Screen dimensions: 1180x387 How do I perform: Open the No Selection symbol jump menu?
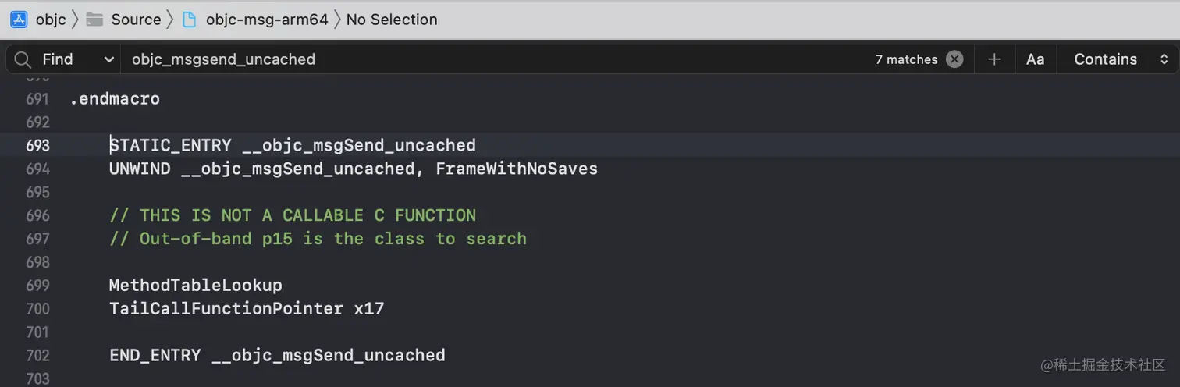pyautogui.click(x=392, y=20)
